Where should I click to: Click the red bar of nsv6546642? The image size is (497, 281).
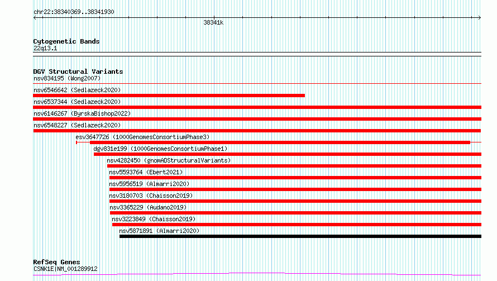click(169, 96)
